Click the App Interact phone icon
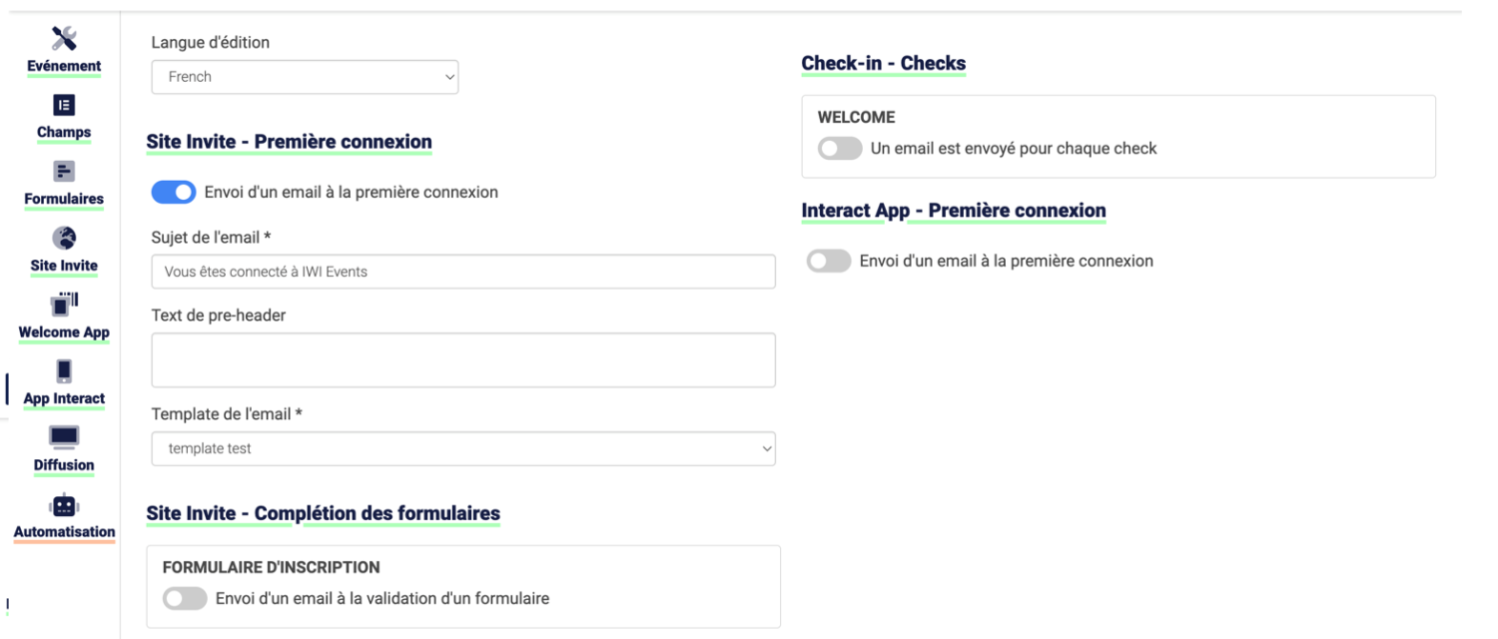Image resolution: width=1498 pixels, height=639 pixels. pyautogui.click(x=64, y=371)
